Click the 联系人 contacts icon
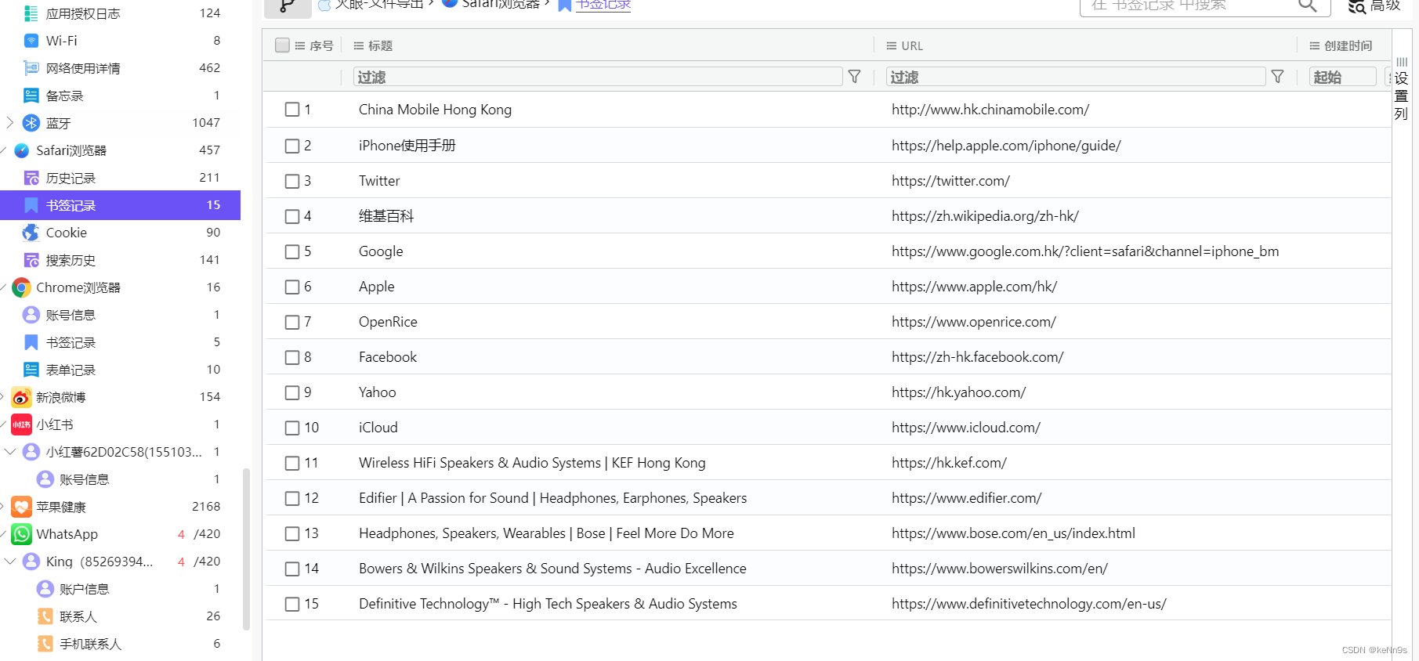 point(45,616)
